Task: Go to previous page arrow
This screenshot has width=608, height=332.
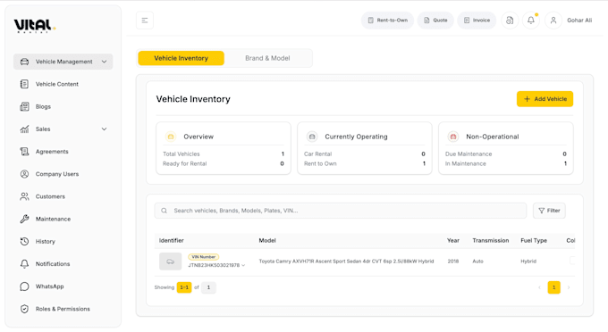Action: pos(539,287)
